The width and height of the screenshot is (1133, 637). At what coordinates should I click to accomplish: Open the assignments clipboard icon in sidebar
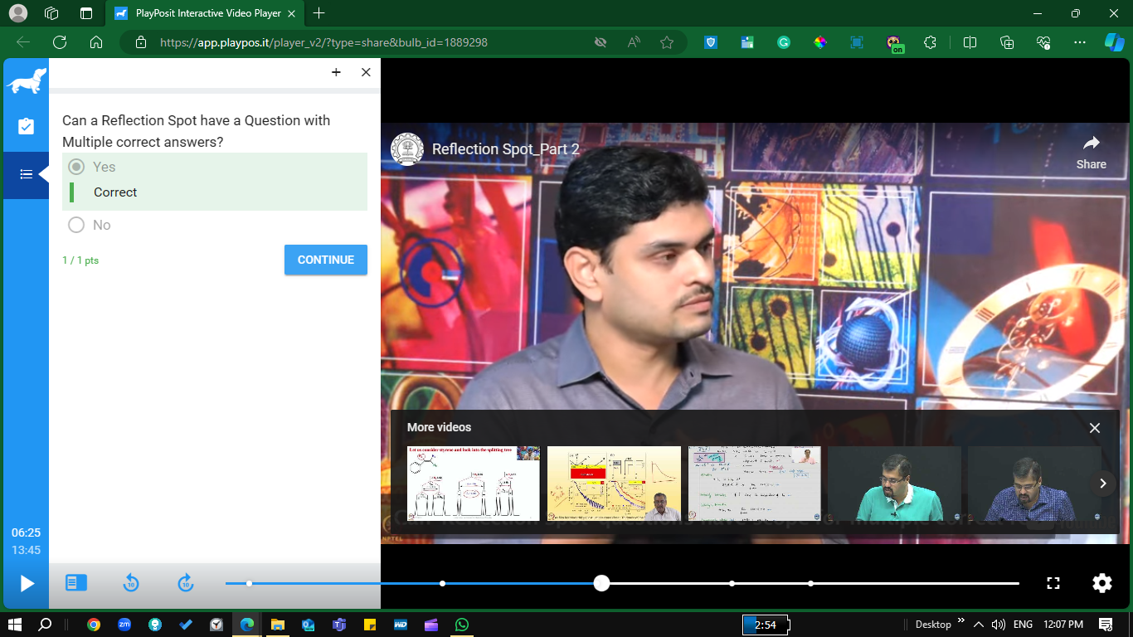tap(26, 127)
